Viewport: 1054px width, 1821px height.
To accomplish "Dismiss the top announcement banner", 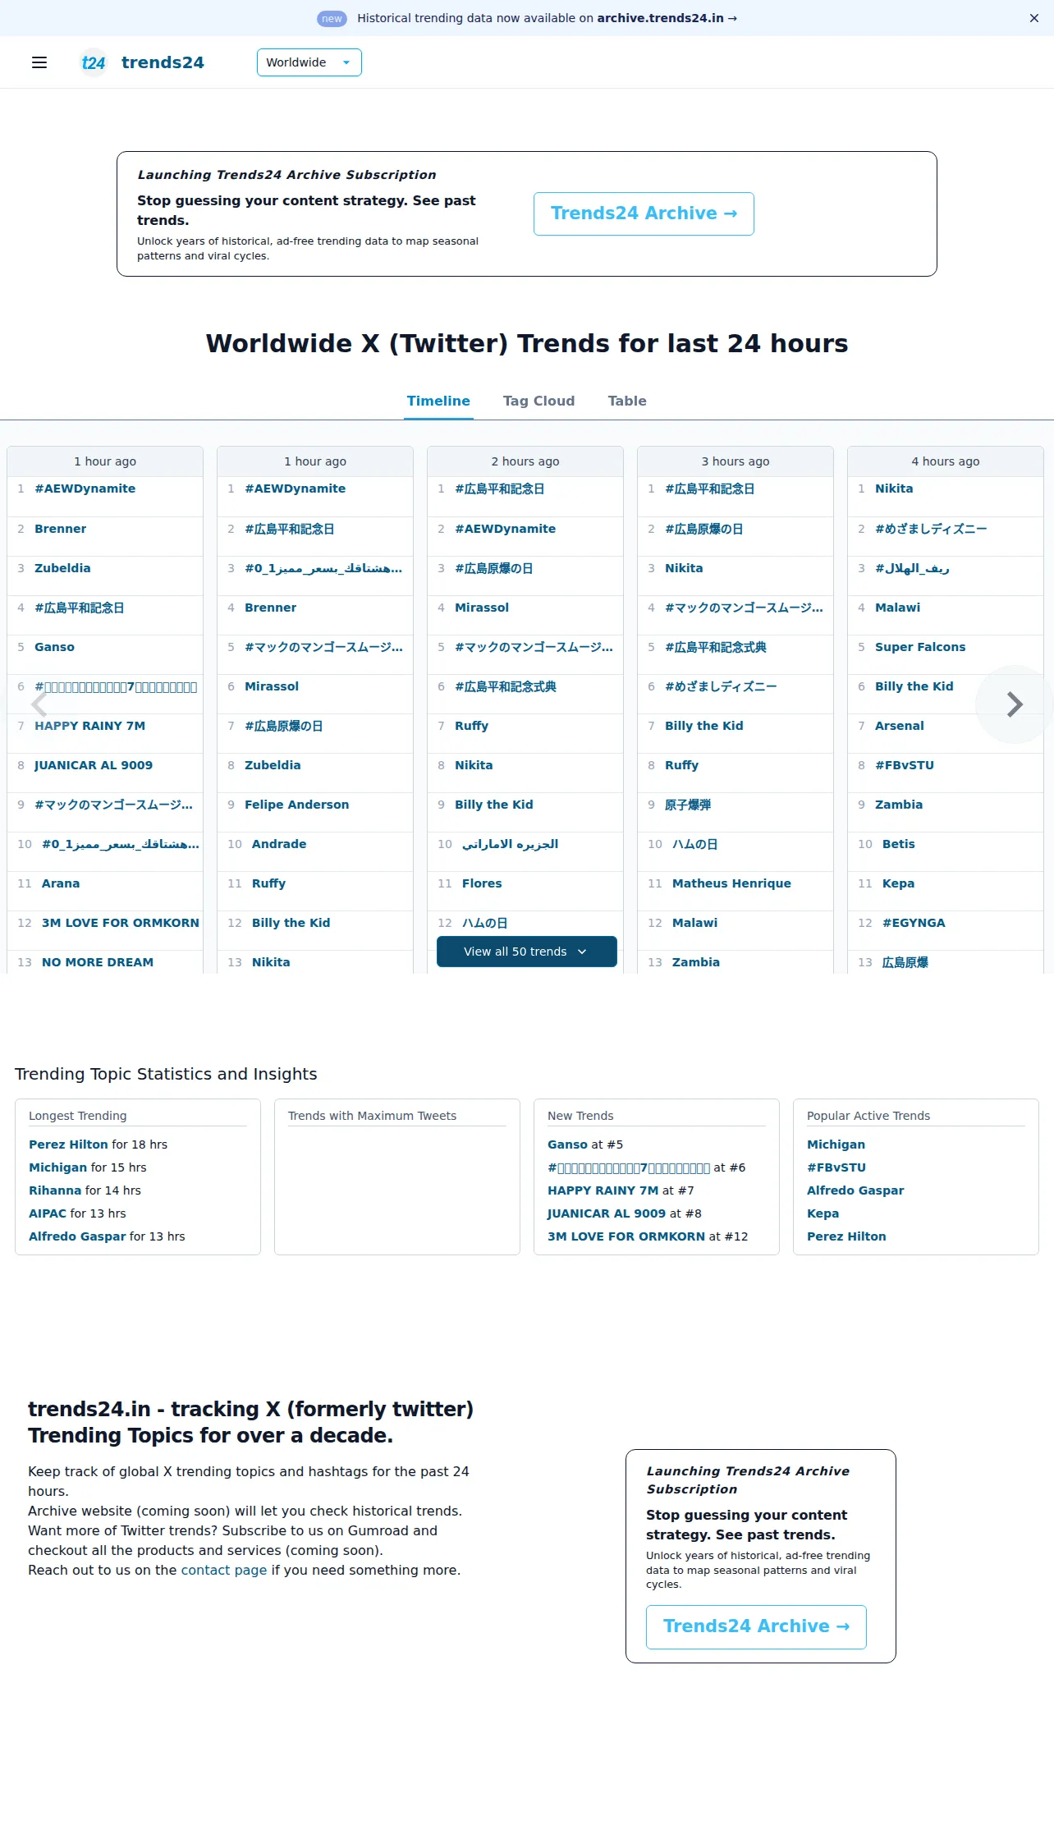I will click(1034, 18).
